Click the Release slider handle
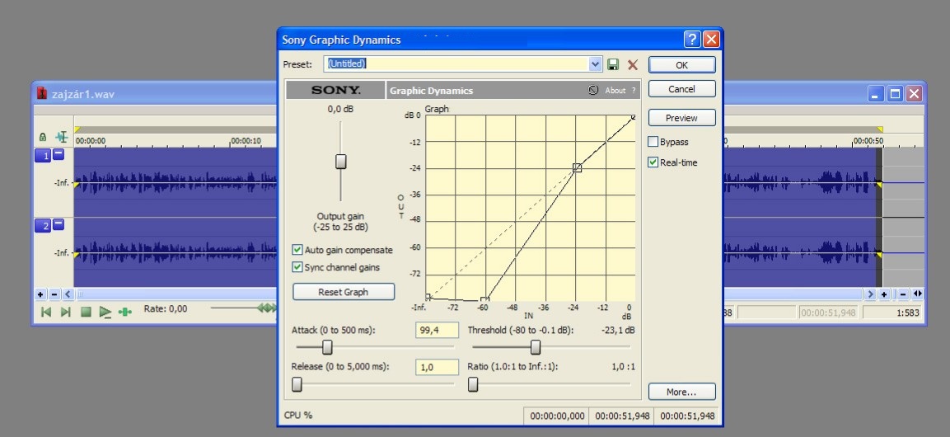Viewport: 950px width, 437px height. pos(297,384)
